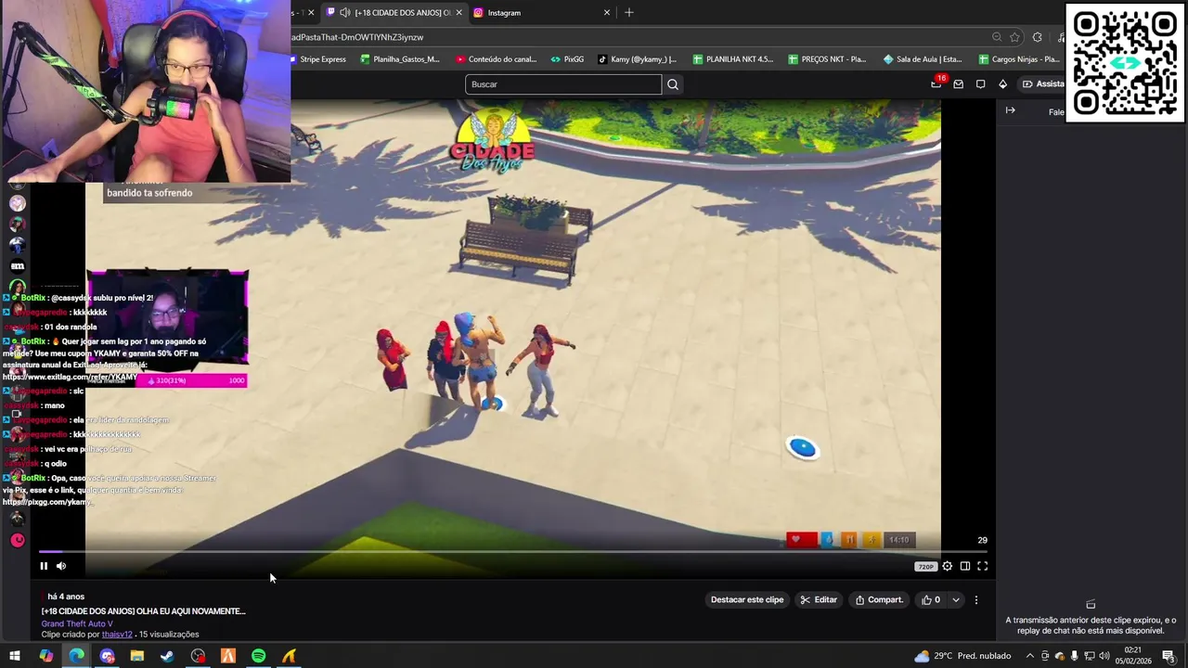
Task: Pause the clip playback
Action: pyautogui.click(x=44, y=566)
